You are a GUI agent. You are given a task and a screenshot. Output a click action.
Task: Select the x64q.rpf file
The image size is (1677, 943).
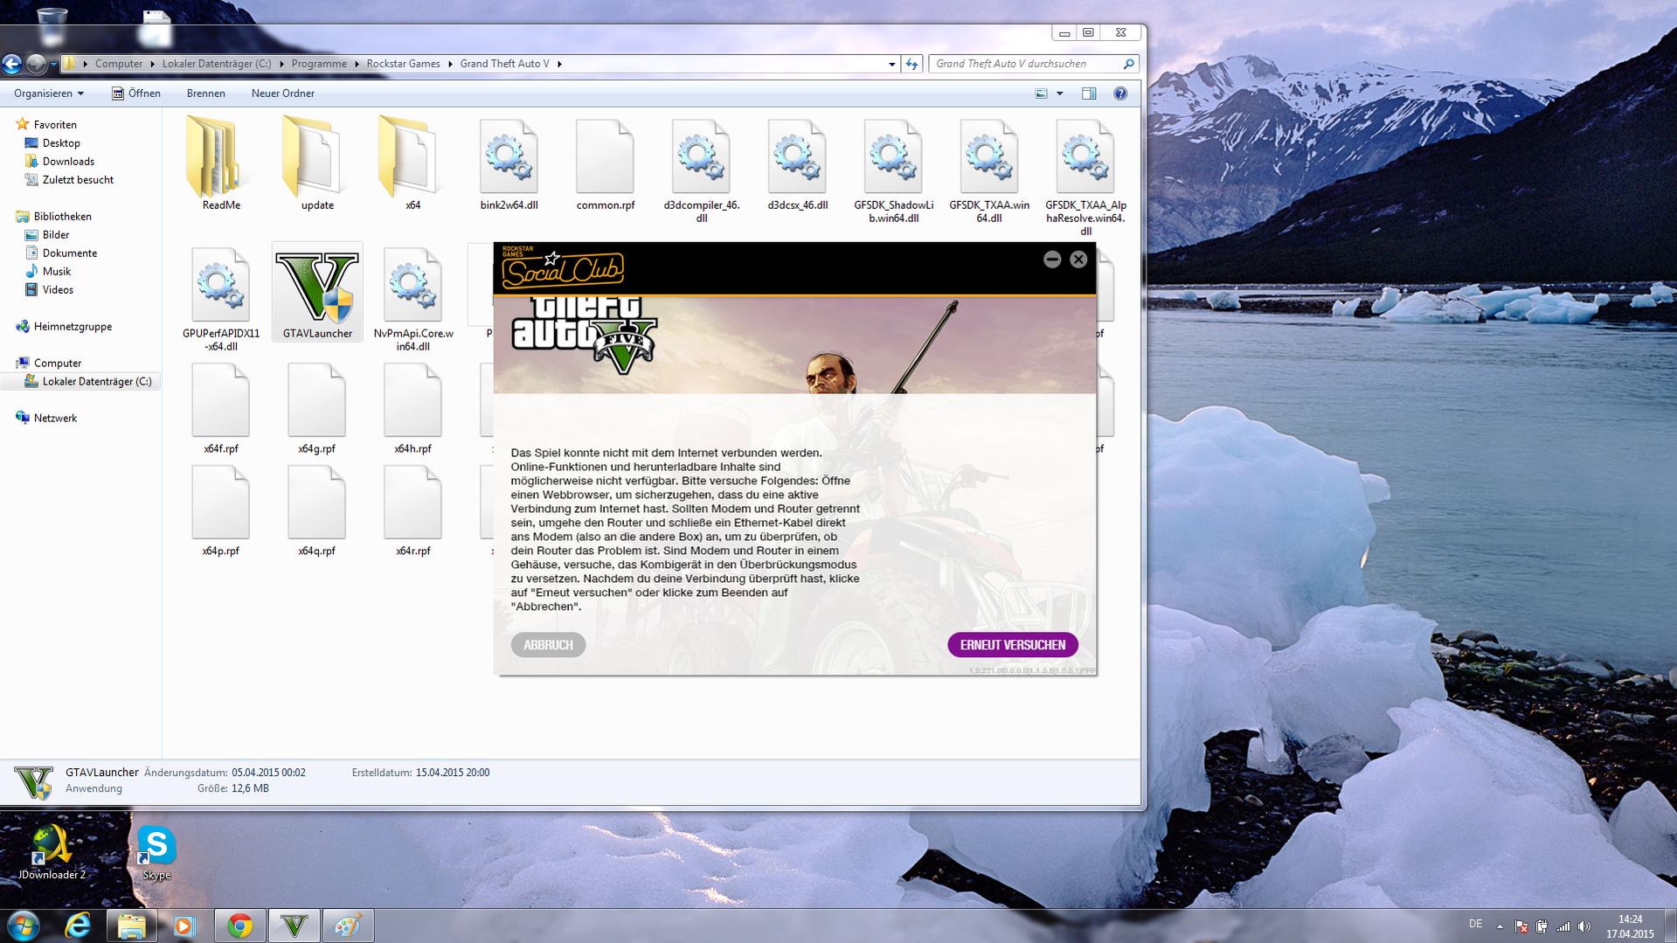pyautogui.click(x=316, y=511)
